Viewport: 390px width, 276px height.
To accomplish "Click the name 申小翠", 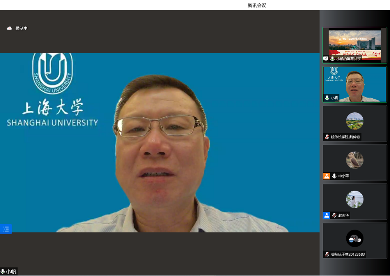I will tap(344, 176).
